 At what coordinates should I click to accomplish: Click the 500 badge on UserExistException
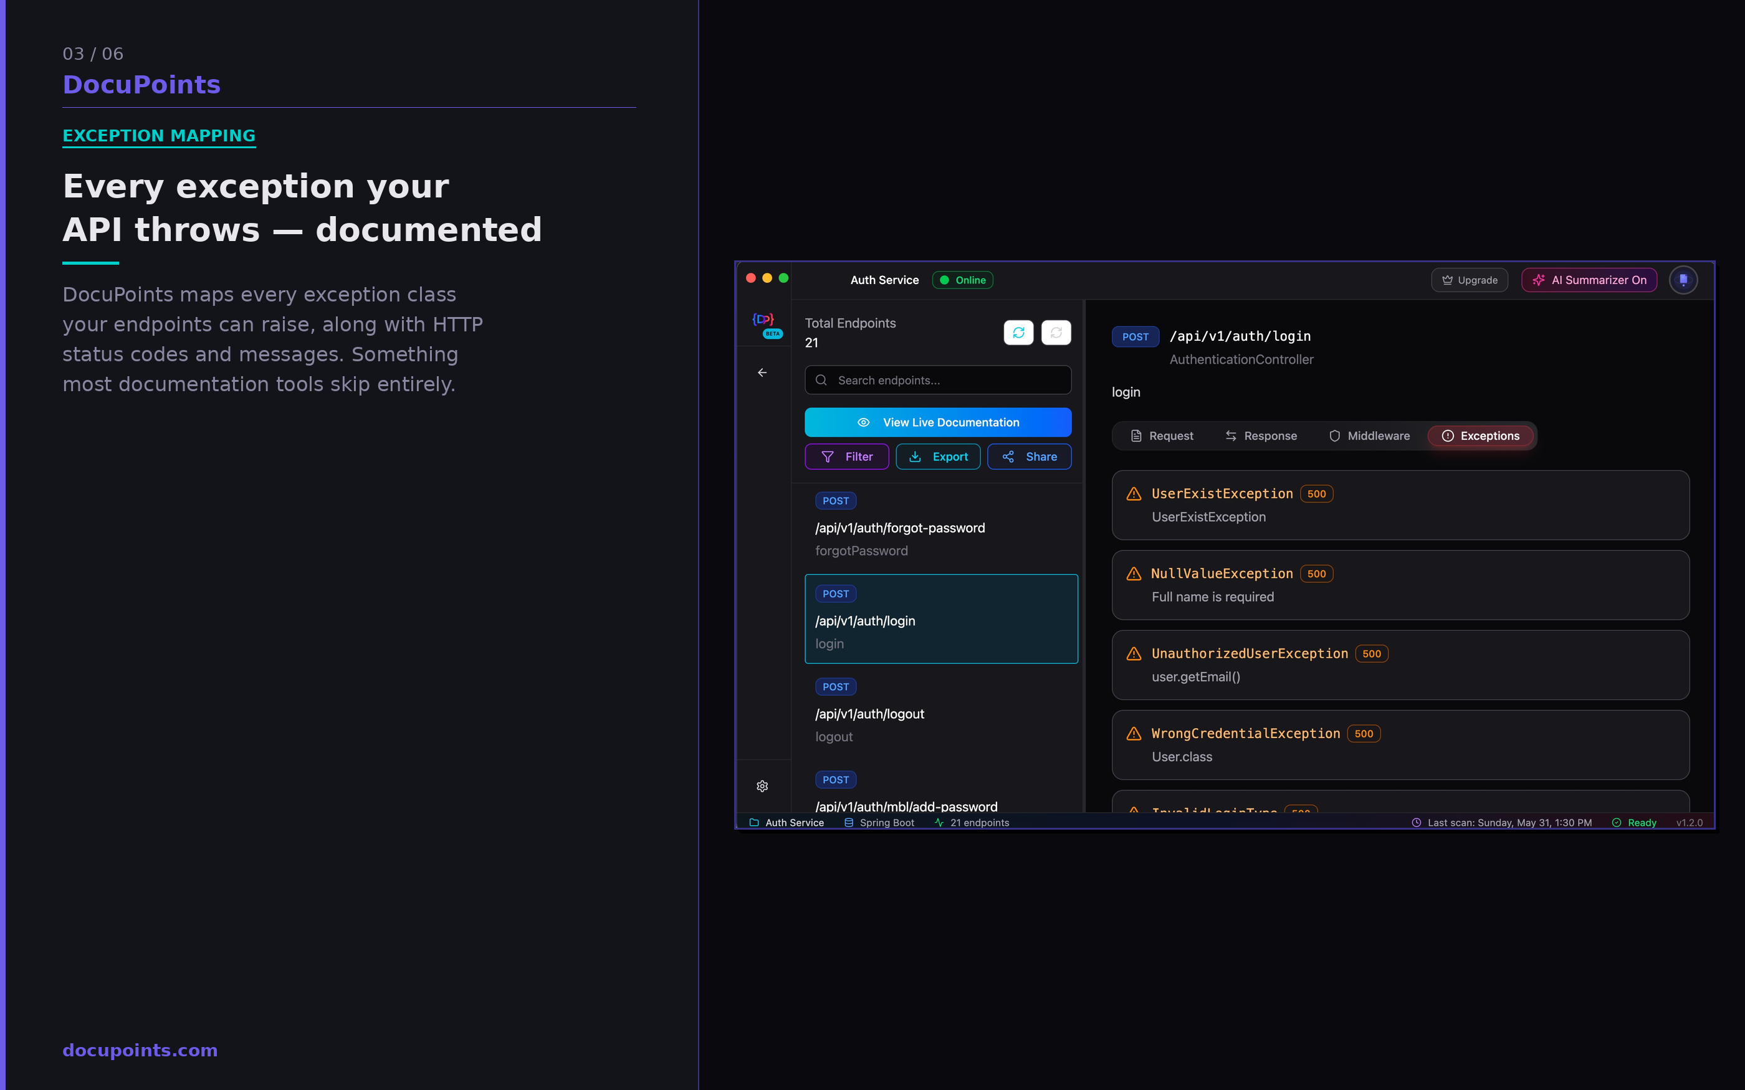coord(1316,494)
